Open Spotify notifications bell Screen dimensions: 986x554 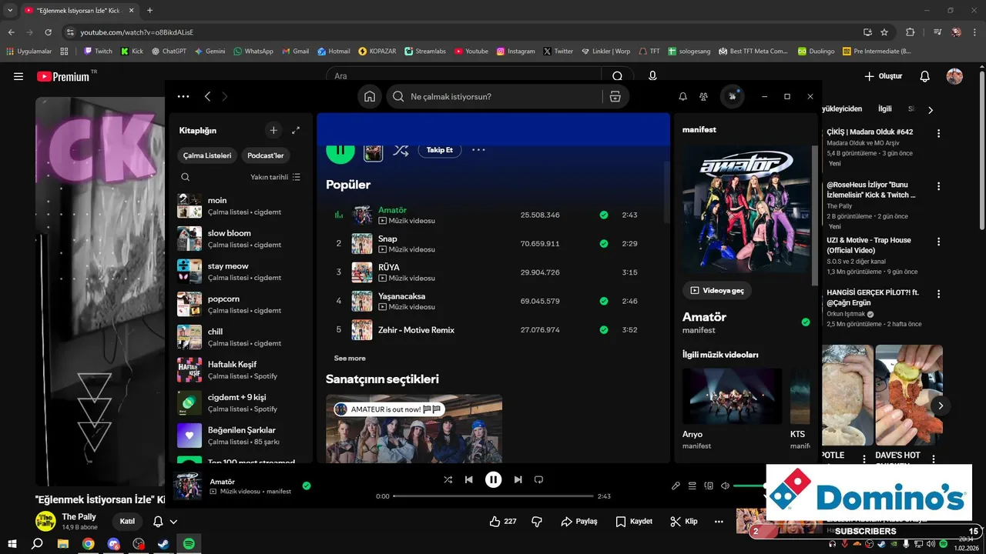(x=682, y=97)
